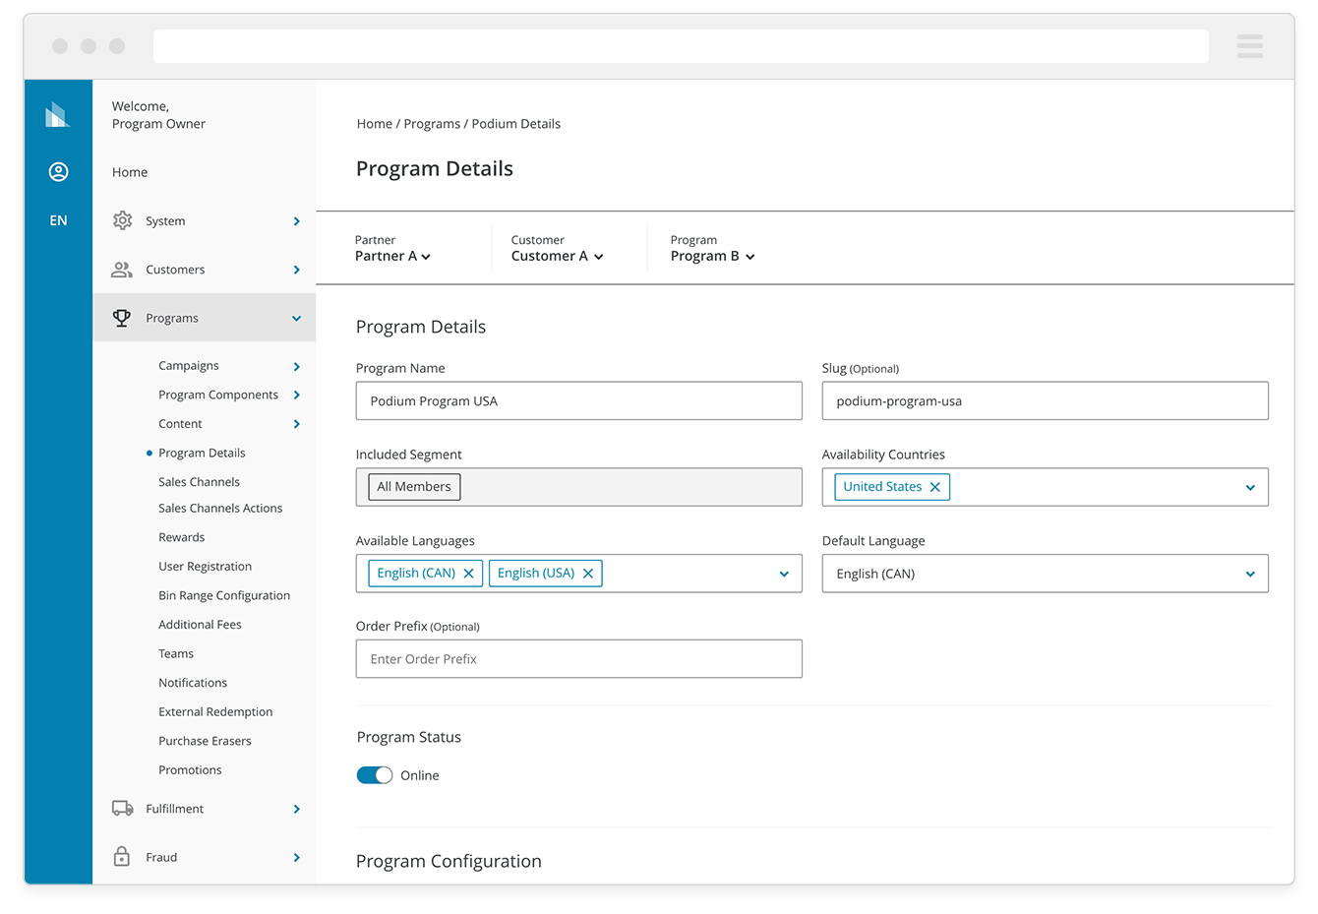Open User Registration menu item
Viewport: 1318px width, 914px height.
click(205, 567)
